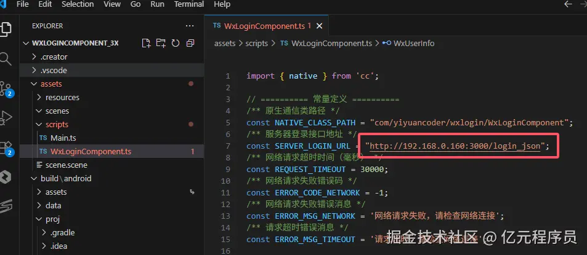The image size is (587, 255).
Task: Go back using the navigation arrow
Action: click(568, 4)
